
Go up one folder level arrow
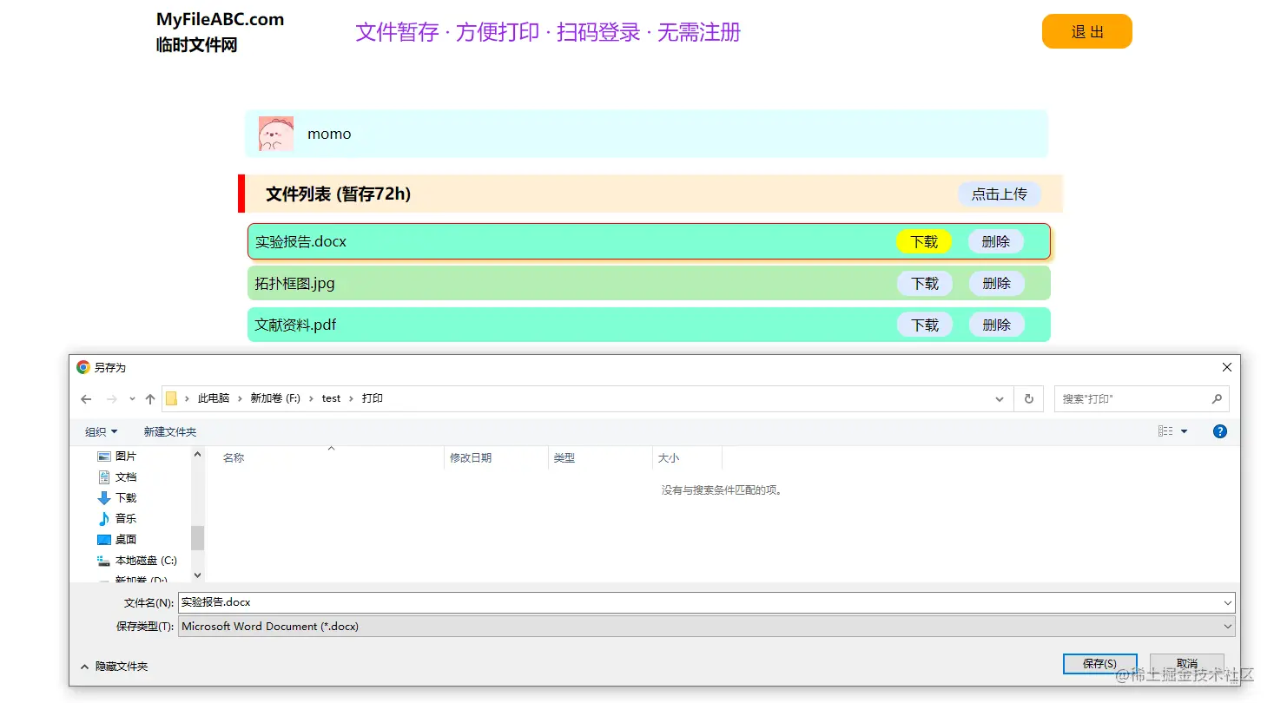150,399
